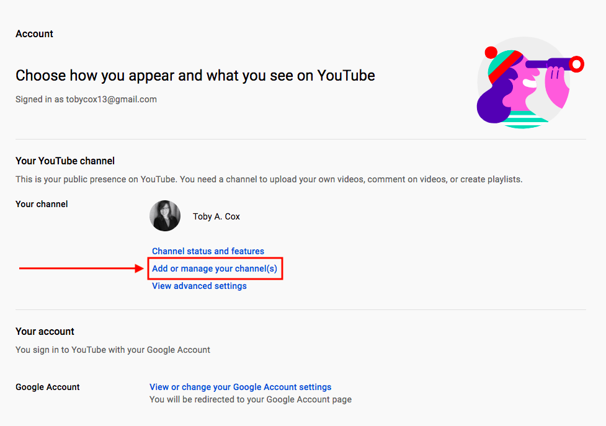Click Toby A. Cox profile avatar
This screenshot has width=606, height=426.
pos(165,216)
